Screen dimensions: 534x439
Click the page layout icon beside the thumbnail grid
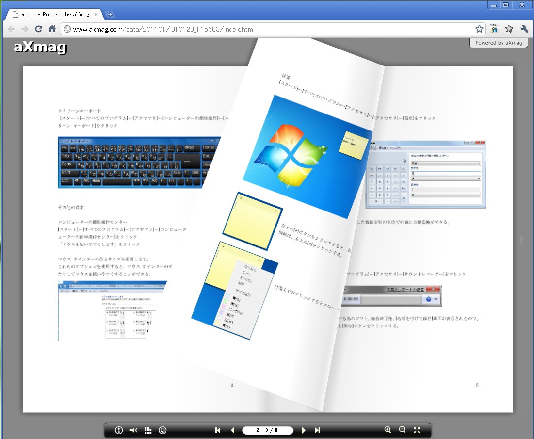(162, 430)
